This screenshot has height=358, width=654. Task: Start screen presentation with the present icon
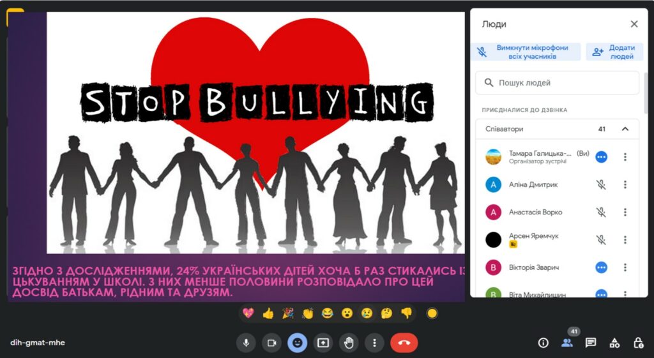coord(323,343)
